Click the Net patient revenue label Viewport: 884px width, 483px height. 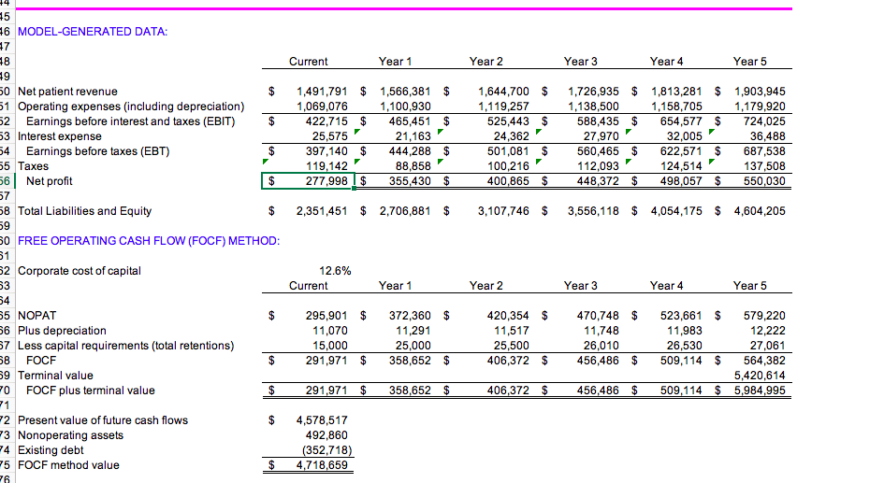pyautogui.click(x=67, y=92)
